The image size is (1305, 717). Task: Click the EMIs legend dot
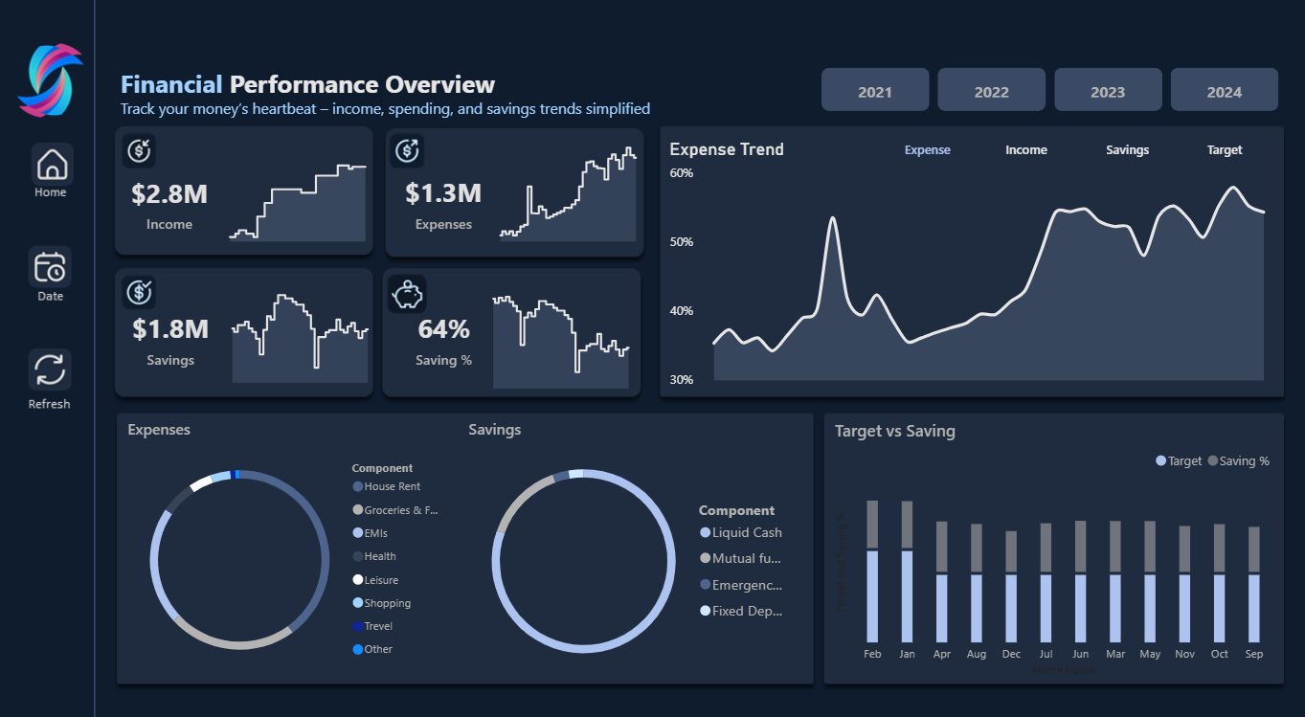[x=358, y=533]
